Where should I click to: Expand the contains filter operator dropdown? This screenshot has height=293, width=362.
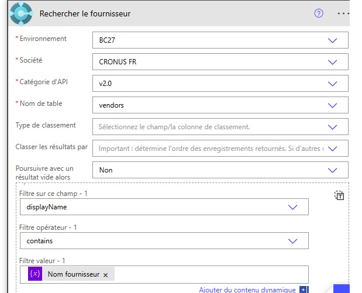292,240
